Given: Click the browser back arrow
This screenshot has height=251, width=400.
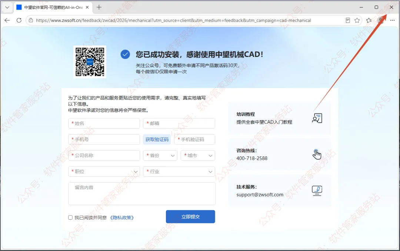Looking at the screenshot, I should pos(7,20).
